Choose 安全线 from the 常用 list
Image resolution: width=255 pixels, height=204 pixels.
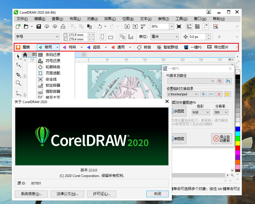pyautogui.click(x=51, y=79)
